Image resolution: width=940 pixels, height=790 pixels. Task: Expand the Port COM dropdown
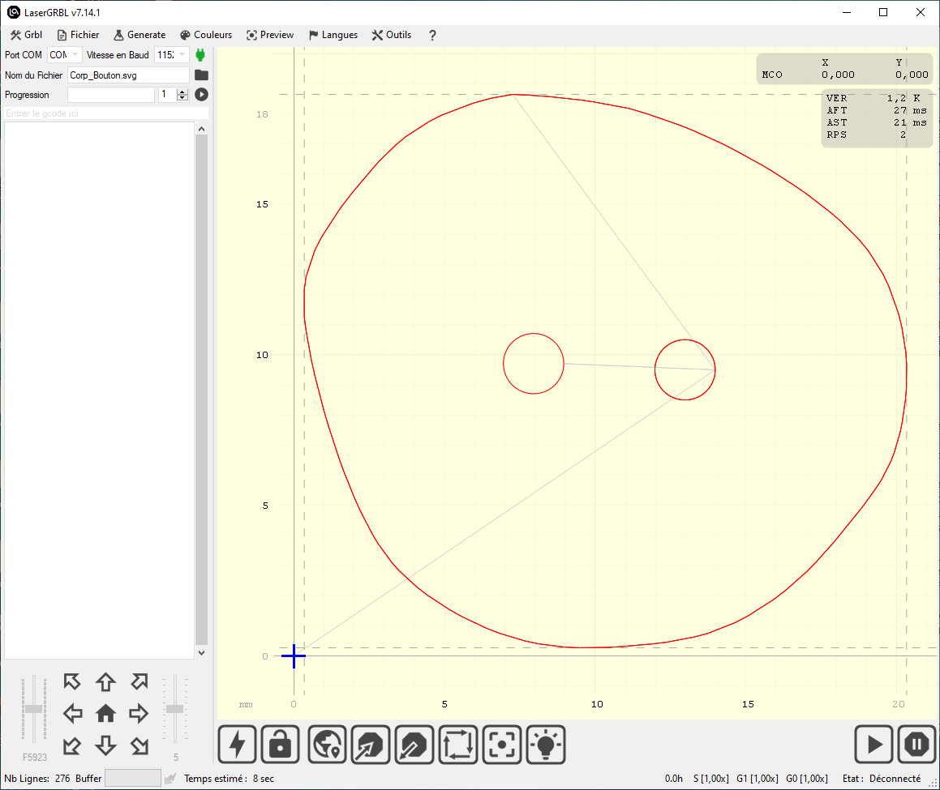point(75,55)
